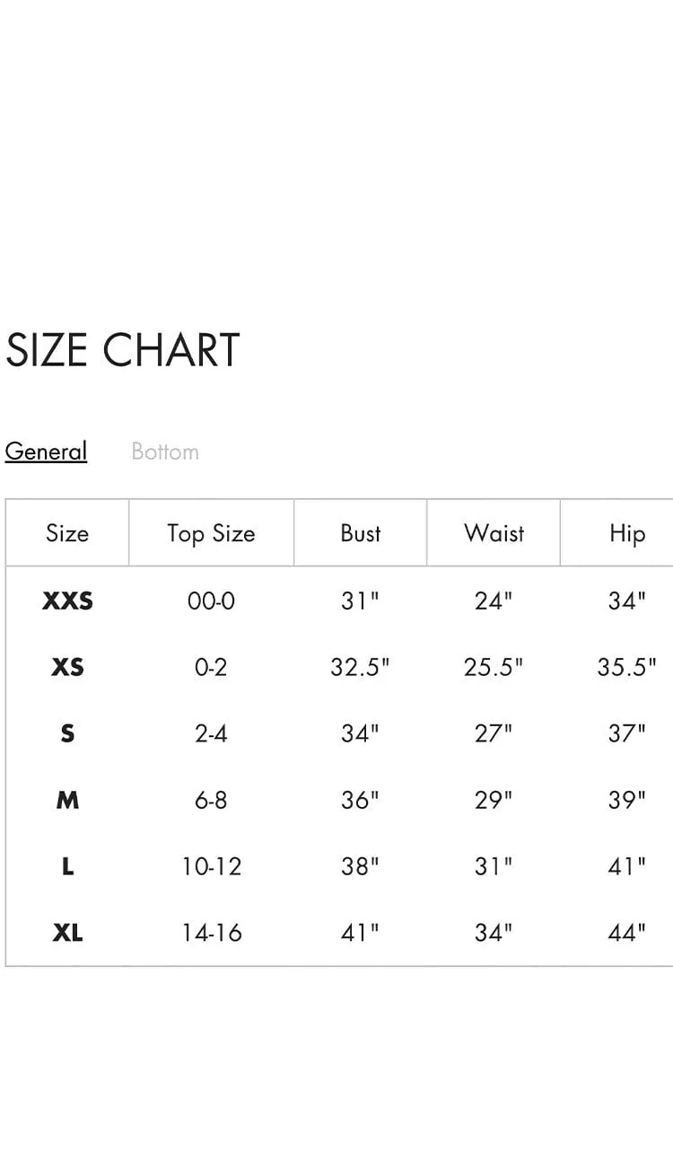Image resolution: width=673 pixels, height=1167 pixels.
Task: Select the L size row label
Action: coord(67,866)
